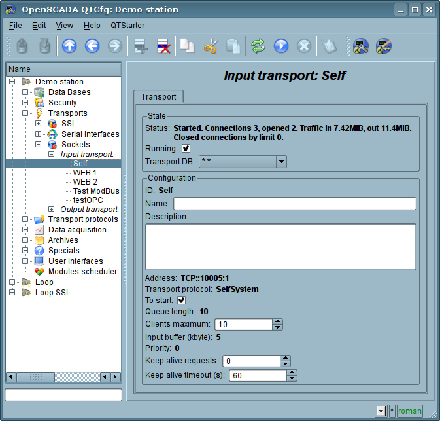Copy the item using the copy icon
The image size is (440, 421).
(x=187, y=46)
